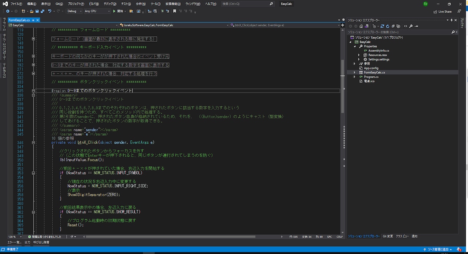
Task: Open the JurakuSoftware.EasyCalc.FormEasyCalc class dropdown
Action: coord(174,25)
